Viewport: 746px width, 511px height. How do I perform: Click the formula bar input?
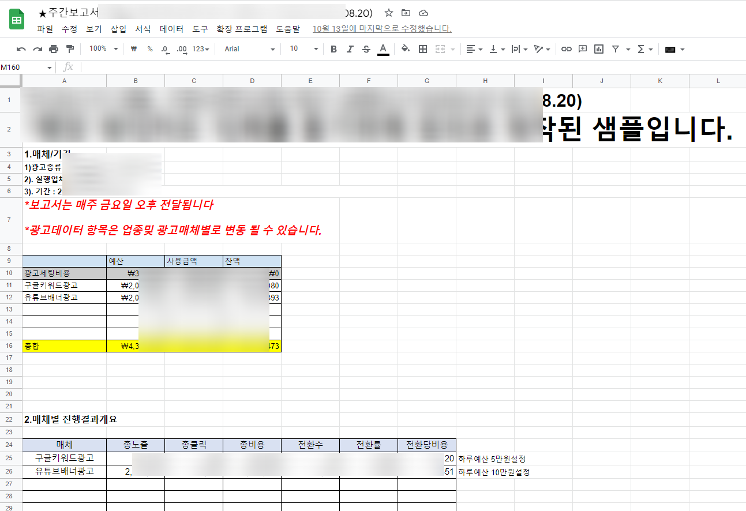click(x=413, y=67)
